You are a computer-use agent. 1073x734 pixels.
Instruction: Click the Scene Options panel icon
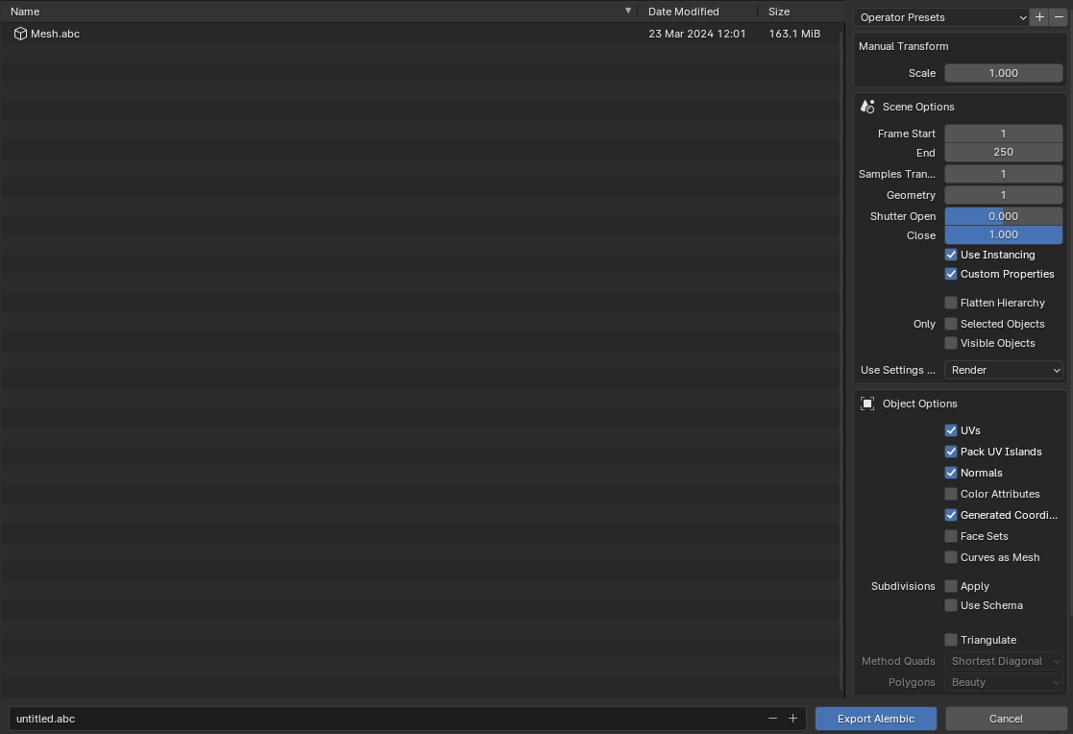pyautogui.click(x=868, y=107)
